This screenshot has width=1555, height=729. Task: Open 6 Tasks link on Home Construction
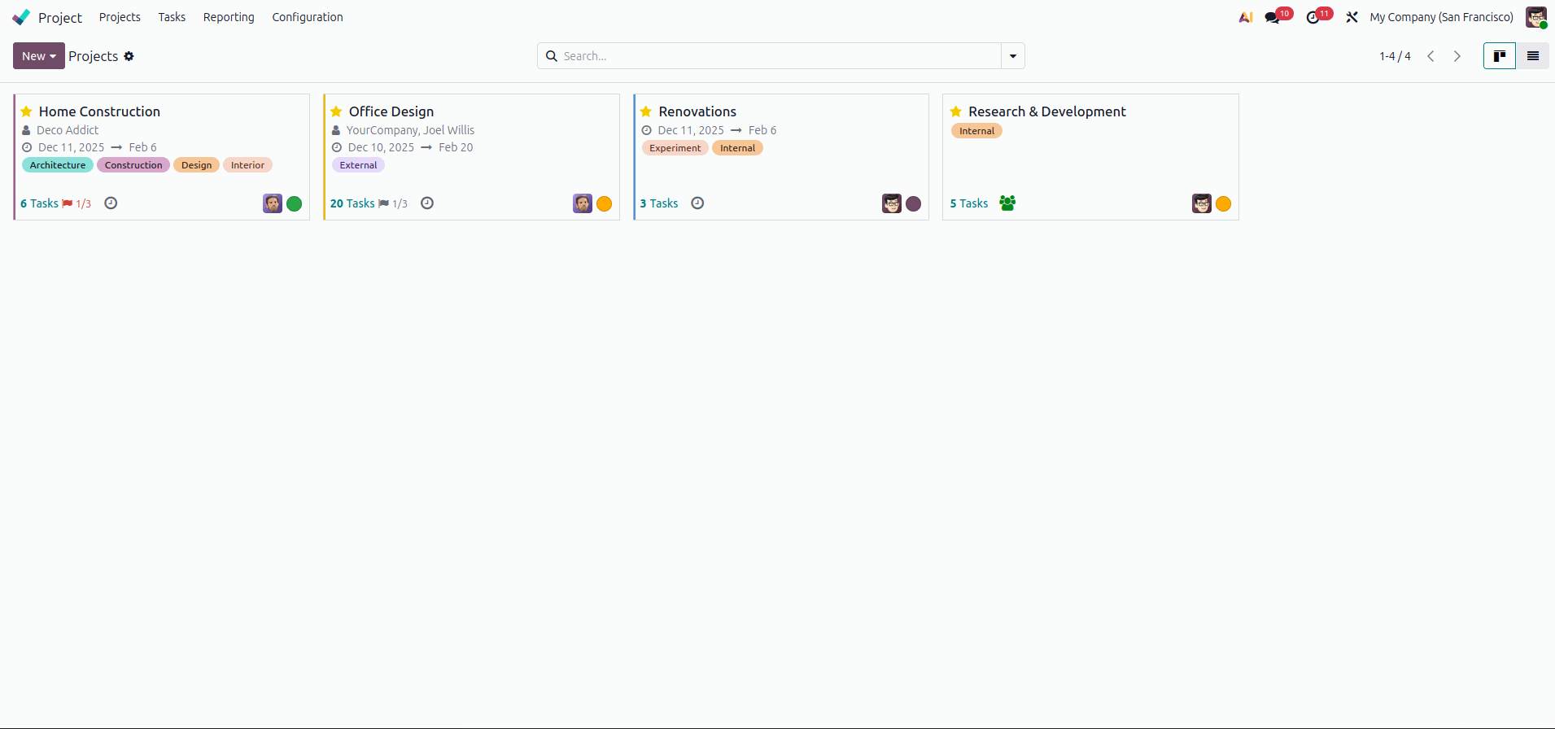pyautogui.click(x=39, y=203)
